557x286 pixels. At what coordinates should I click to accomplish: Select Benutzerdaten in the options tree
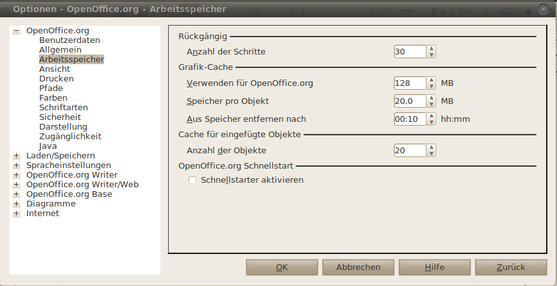coord(69,40)
